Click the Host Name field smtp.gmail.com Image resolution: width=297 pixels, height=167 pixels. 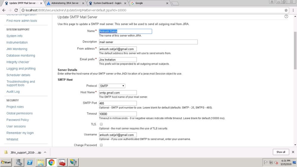click(118, 93)
